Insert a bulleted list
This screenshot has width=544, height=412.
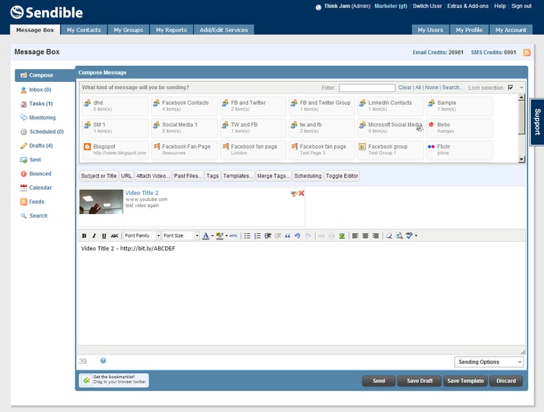(x=247, y=236)
